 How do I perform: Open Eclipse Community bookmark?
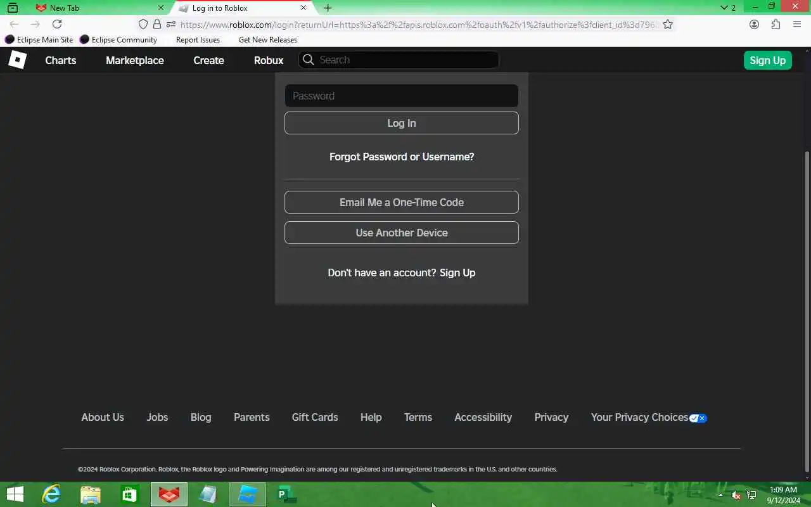118,39
